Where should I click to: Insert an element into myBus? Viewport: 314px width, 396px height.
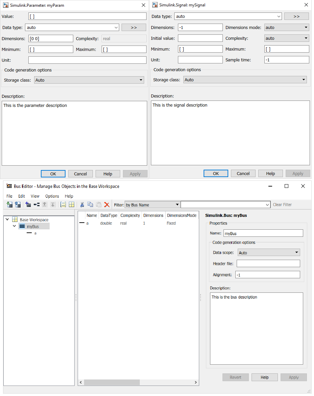pyautogui.click(x=36, y=204)
